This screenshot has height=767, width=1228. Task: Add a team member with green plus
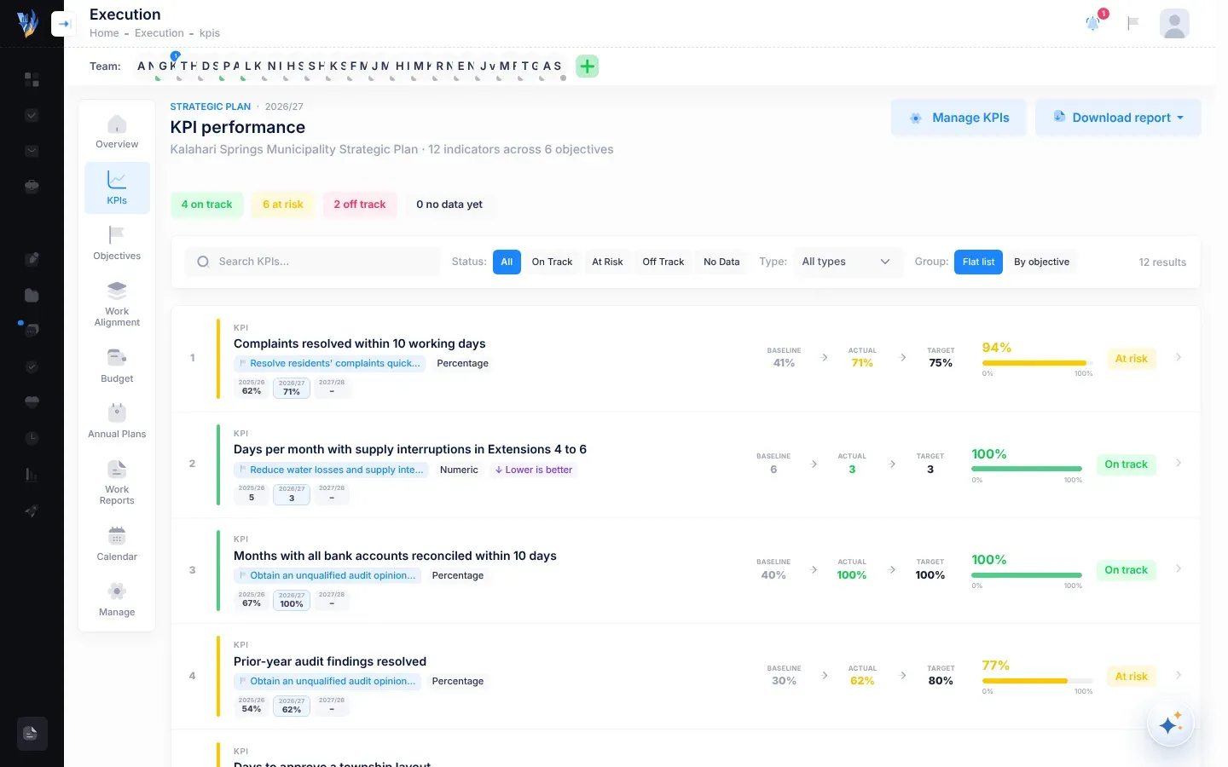(x=588, y=66)
